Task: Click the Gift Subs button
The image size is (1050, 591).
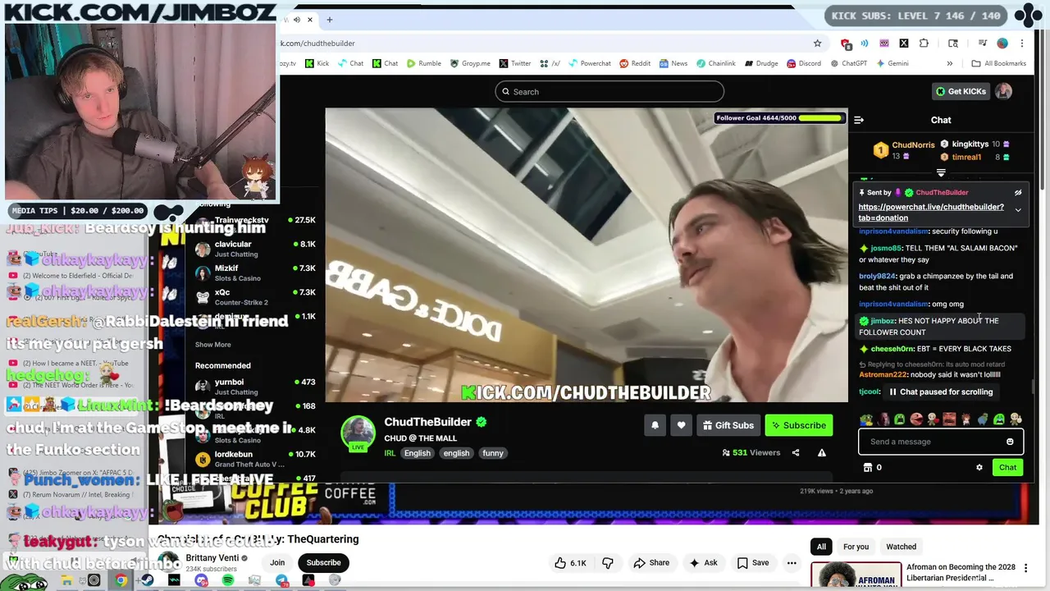Action: [728, 425]
